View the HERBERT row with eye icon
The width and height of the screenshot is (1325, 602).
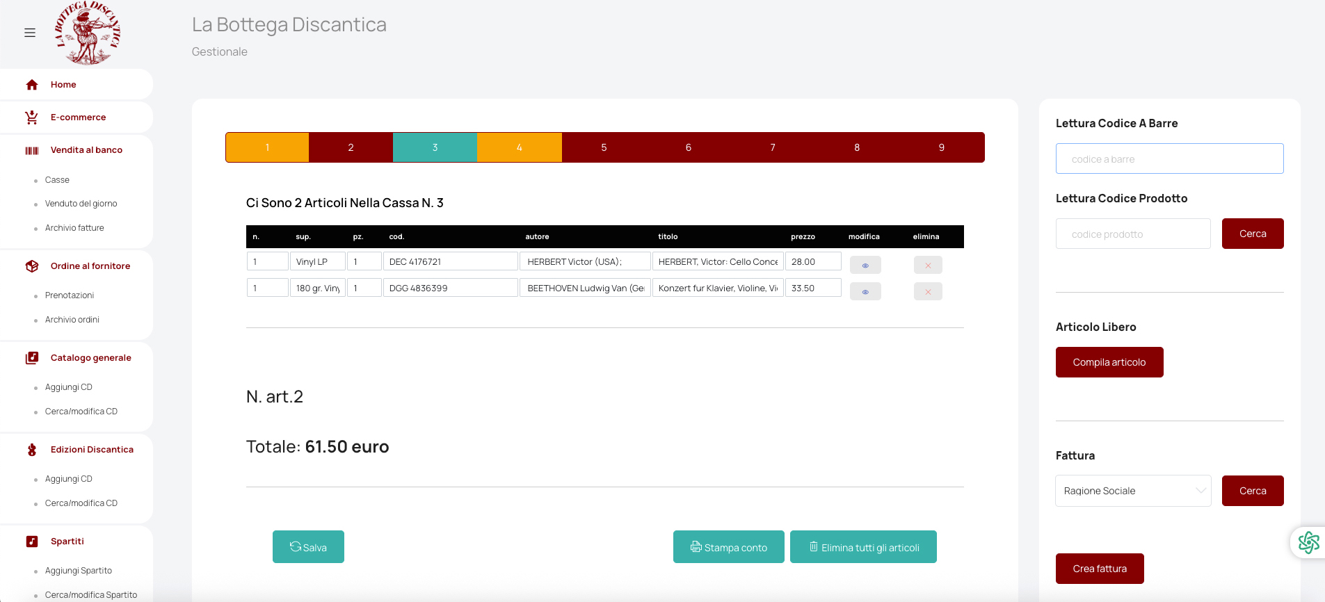[x=865, y=265]
